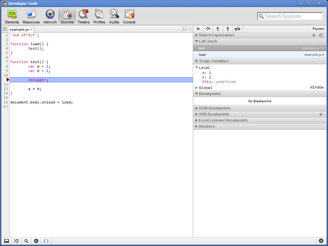Screen dimensions: 328x246
Task: Close the example.js tab
Action: pos(31,29)
